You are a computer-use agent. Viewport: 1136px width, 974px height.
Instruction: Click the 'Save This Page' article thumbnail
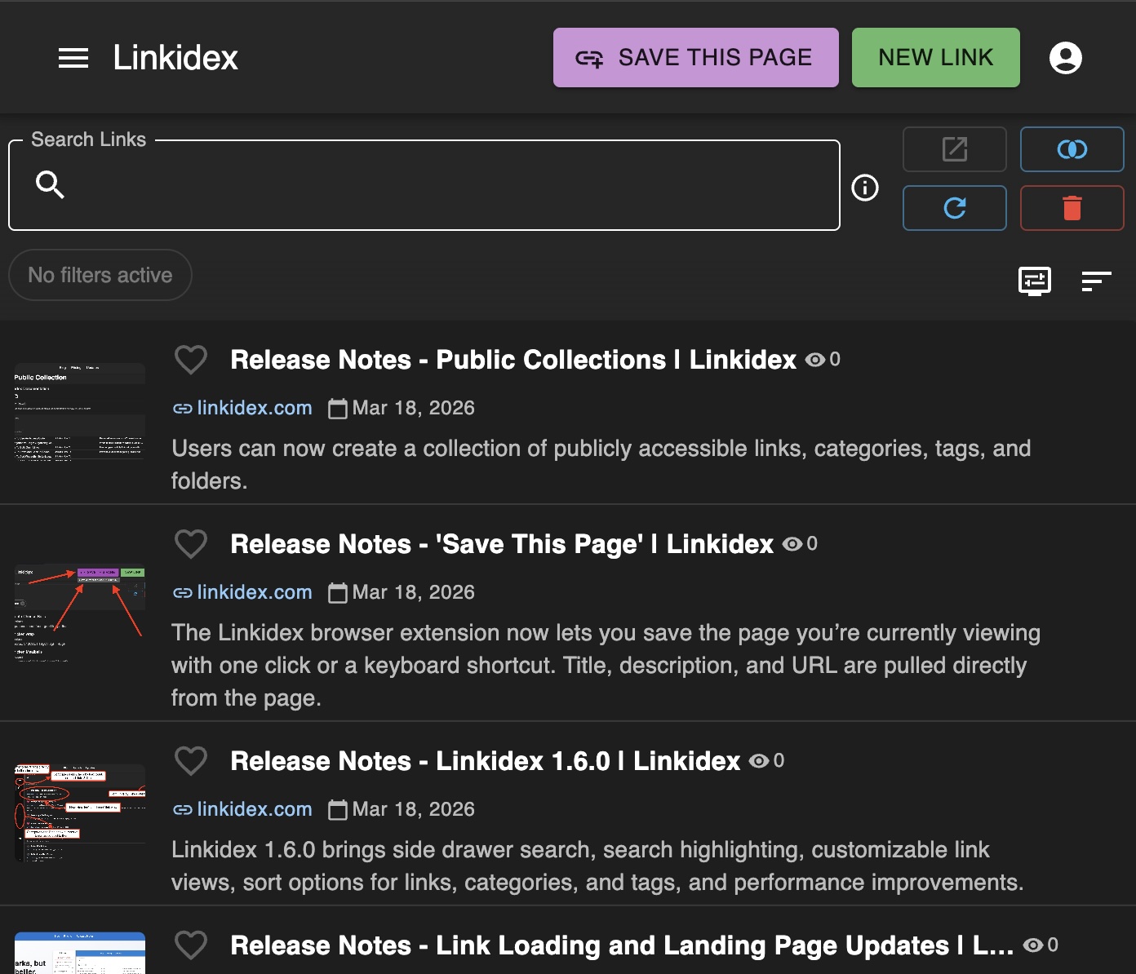(78, 613)
